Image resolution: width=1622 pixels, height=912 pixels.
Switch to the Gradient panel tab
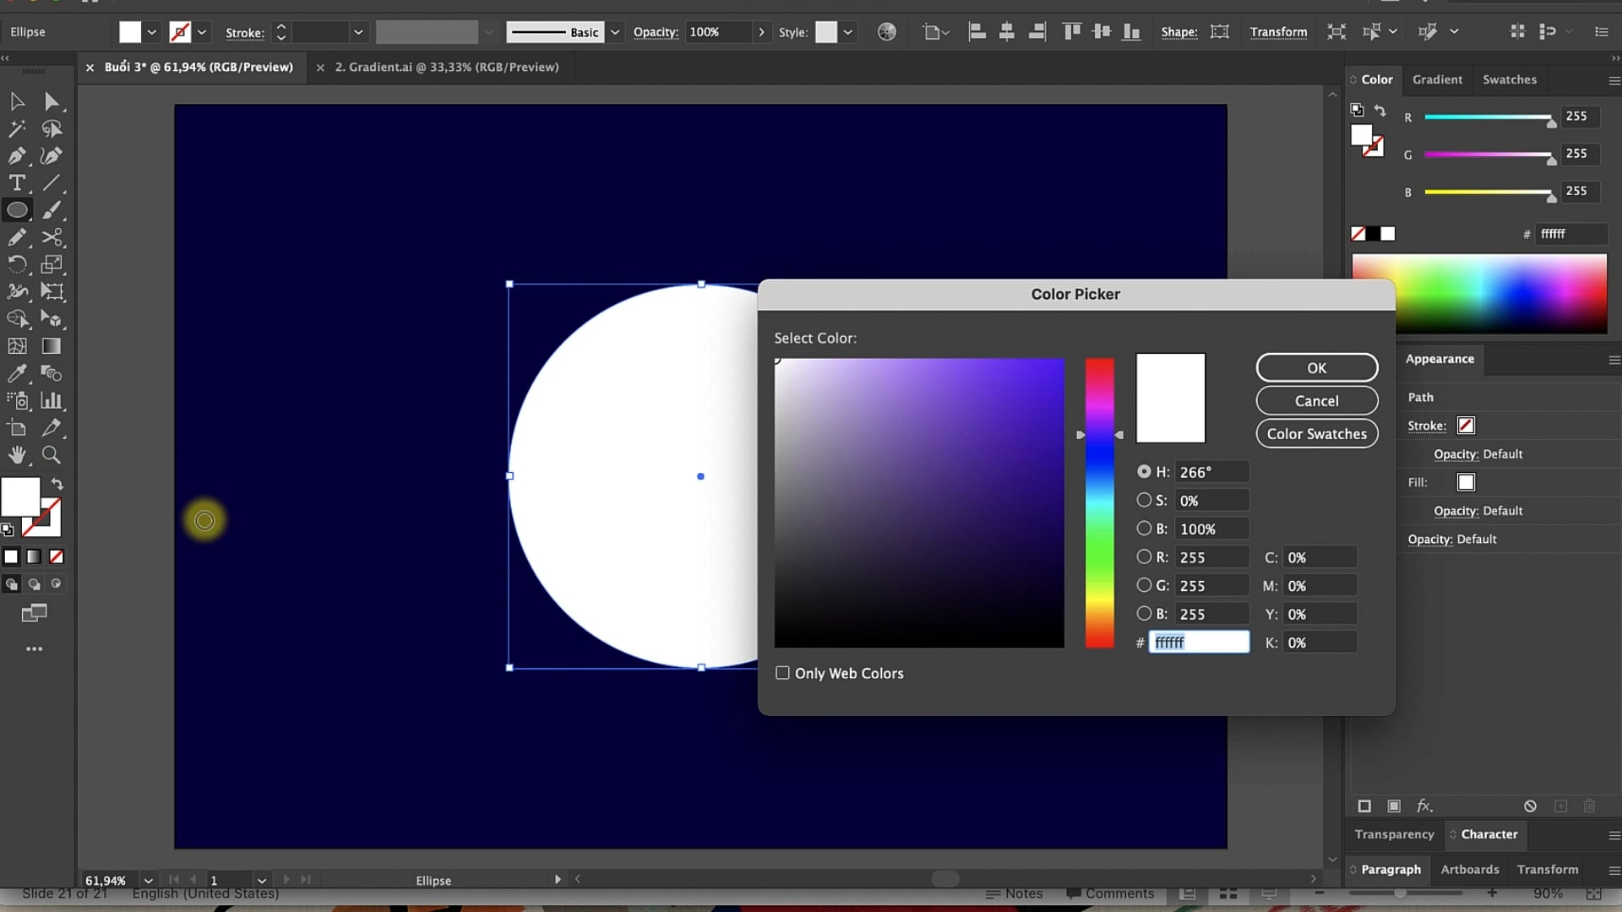tap(1437, 79)
